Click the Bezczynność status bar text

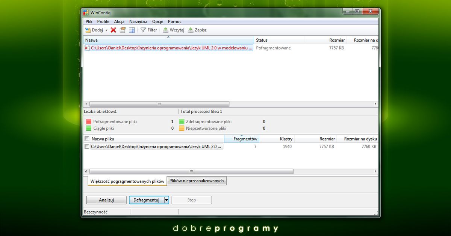pyautogui.click(x=96, y=212)
